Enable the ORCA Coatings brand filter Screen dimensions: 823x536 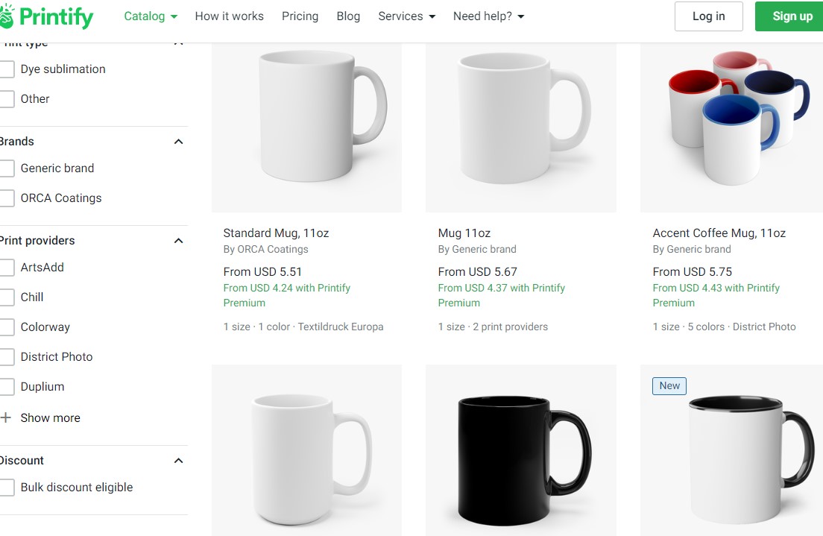(x=7, y=198)
